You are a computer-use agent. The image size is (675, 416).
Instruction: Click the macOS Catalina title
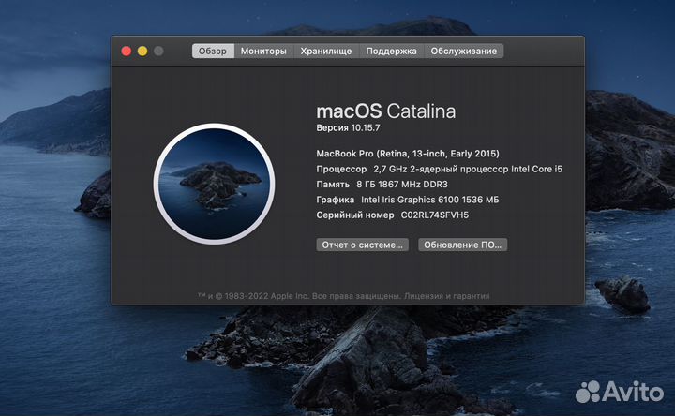(385, 111)
